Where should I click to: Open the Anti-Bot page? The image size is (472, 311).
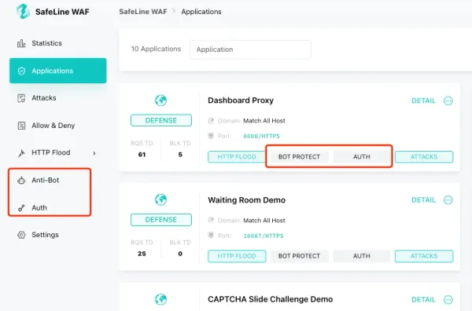pyautogui.click(x=46, y=181)
